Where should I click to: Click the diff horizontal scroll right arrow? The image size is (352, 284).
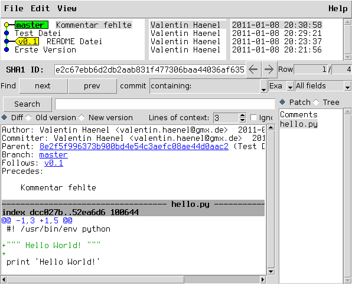pyautogui.click(x=263, y=279)
